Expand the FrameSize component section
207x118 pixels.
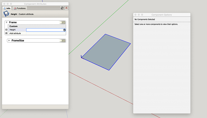pyautogui.click(x=9, y=41)
